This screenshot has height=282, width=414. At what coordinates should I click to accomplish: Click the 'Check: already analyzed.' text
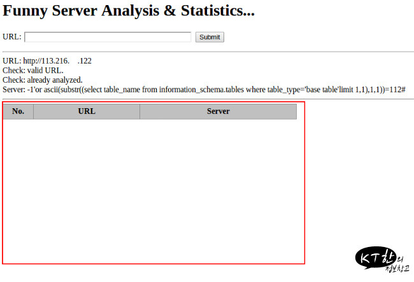[43, 80]
